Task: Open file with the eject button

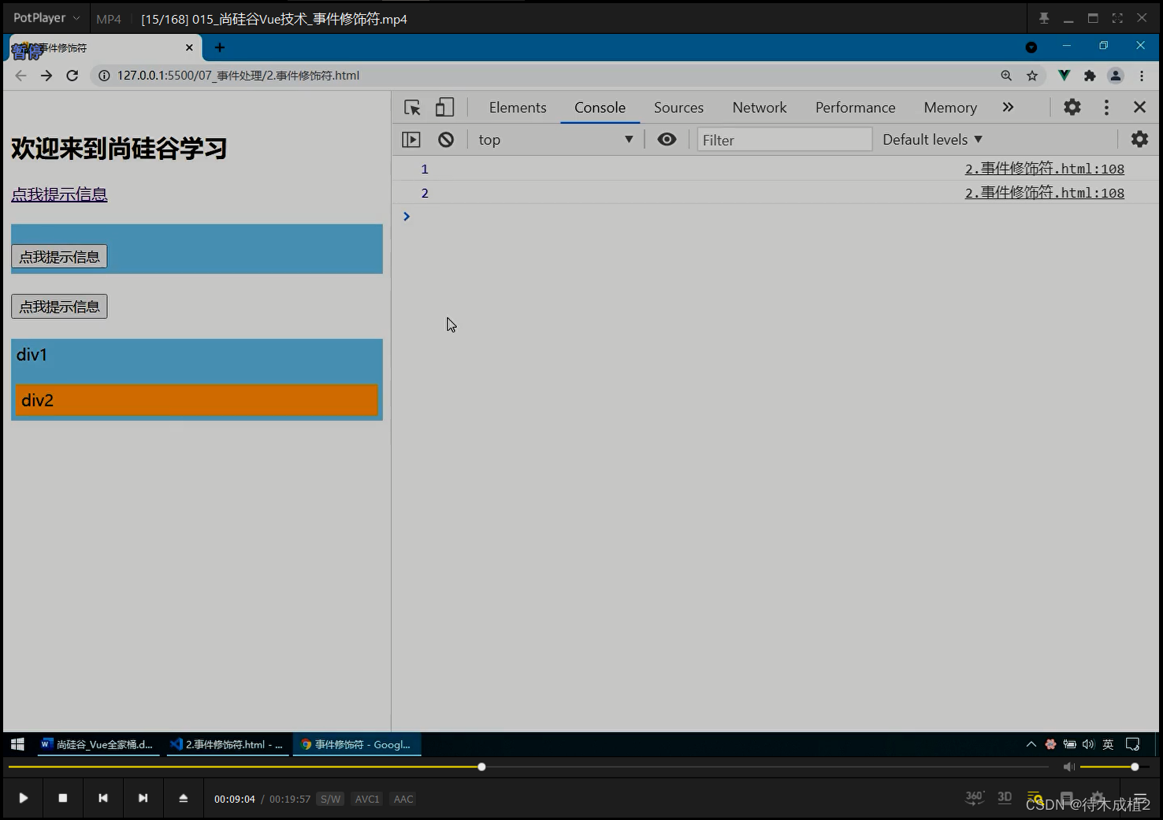Action: click(183, 798)
